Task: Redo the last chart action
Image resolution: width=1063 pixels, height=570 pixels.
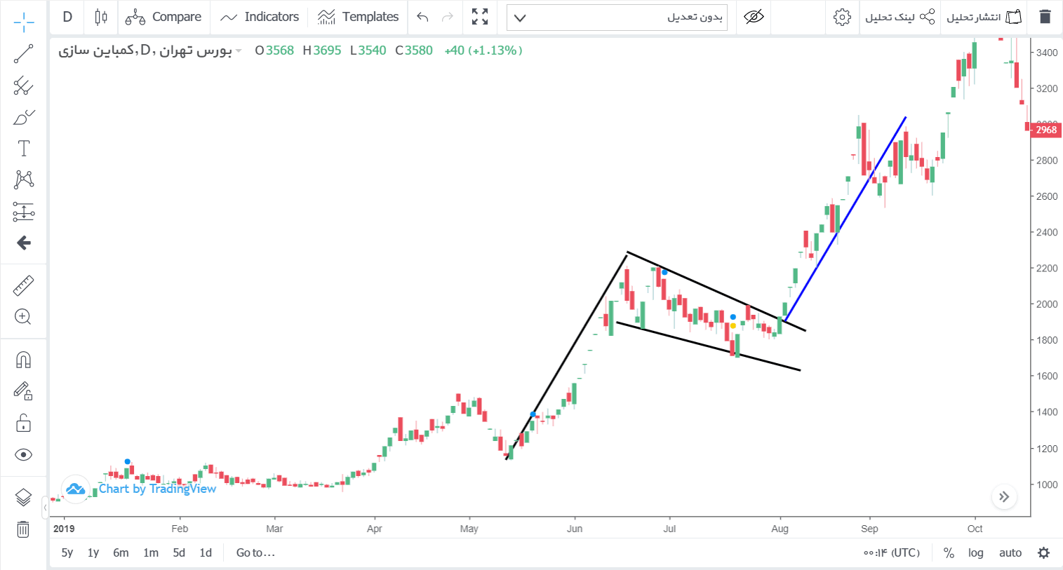Action: coord(448,17)
